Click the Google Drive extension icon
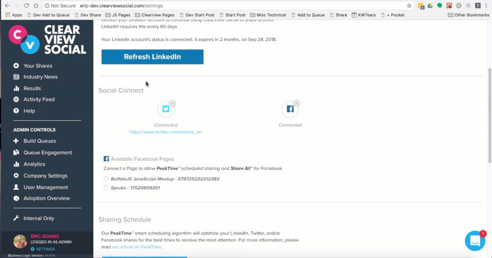 tap(430, 6)
